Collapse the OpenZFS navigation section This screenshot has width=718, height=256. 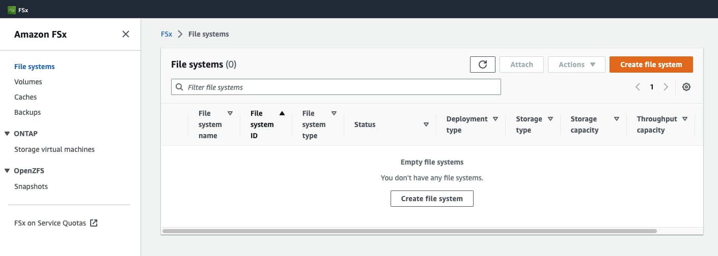[x=7, y=171]
